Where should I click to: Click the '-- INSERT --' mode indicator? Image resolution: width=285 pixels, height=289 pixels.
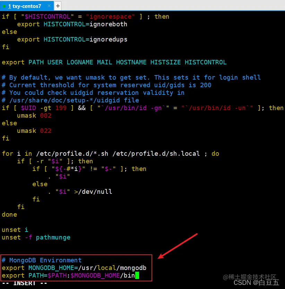[24, 283]
